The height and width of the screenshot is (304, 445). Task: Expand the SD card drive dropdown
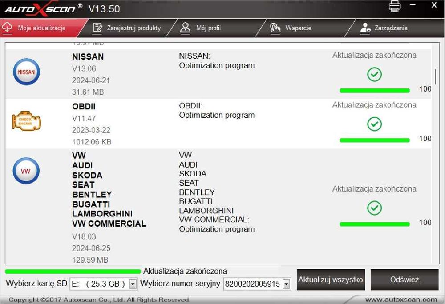133,284
